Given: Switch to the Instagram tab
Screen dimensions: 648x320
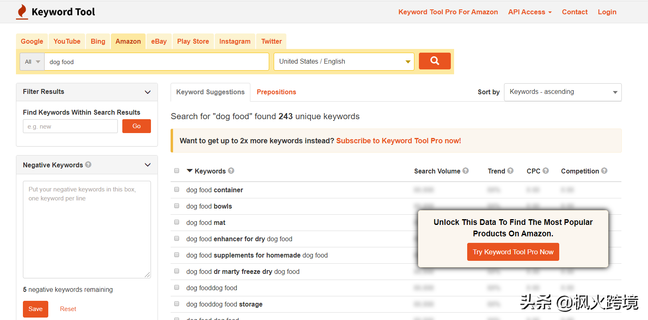Looking at the screenshot, I should tap(235, 41).
